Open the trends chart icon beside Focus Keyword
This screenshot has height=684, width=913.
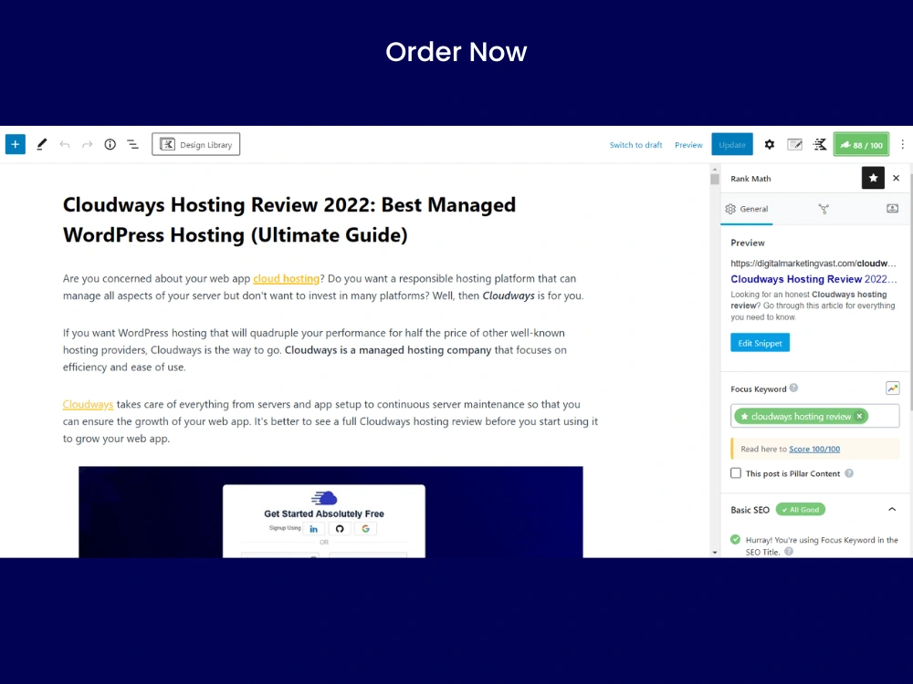(892, 388)
